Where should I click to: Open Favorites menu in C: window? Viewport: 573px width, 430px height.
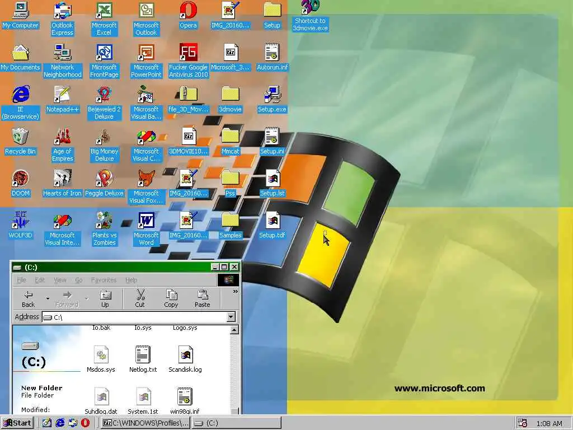[x=104, y=280]
